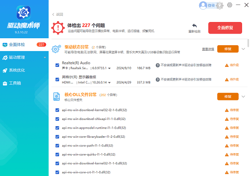Click the warning triangle for core-quirks-l1-1-0.dll

tap(227, 155)
